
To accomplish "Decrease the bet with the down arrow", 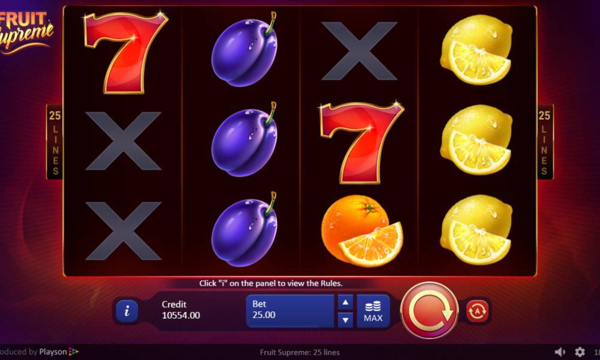I will [345, 320].
